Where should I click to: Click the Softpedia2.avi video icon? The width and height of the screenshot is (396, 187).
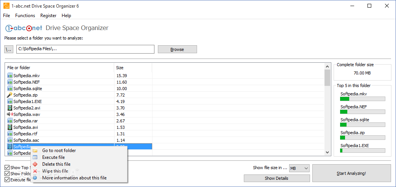[10, 108]
